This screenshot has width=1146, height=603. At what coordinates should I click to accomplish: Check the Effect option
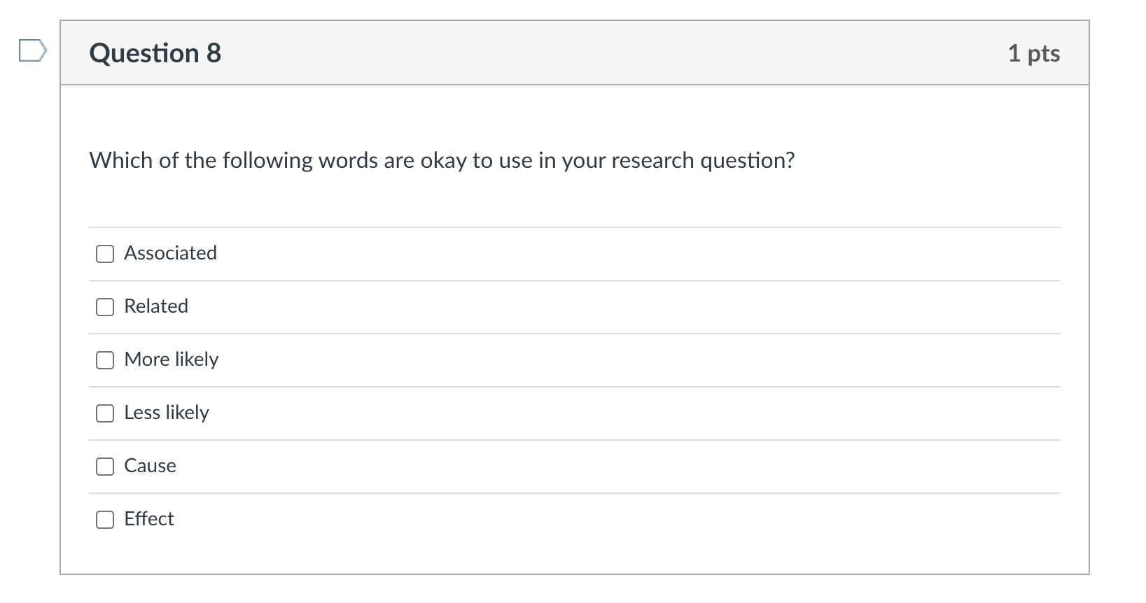104,519
